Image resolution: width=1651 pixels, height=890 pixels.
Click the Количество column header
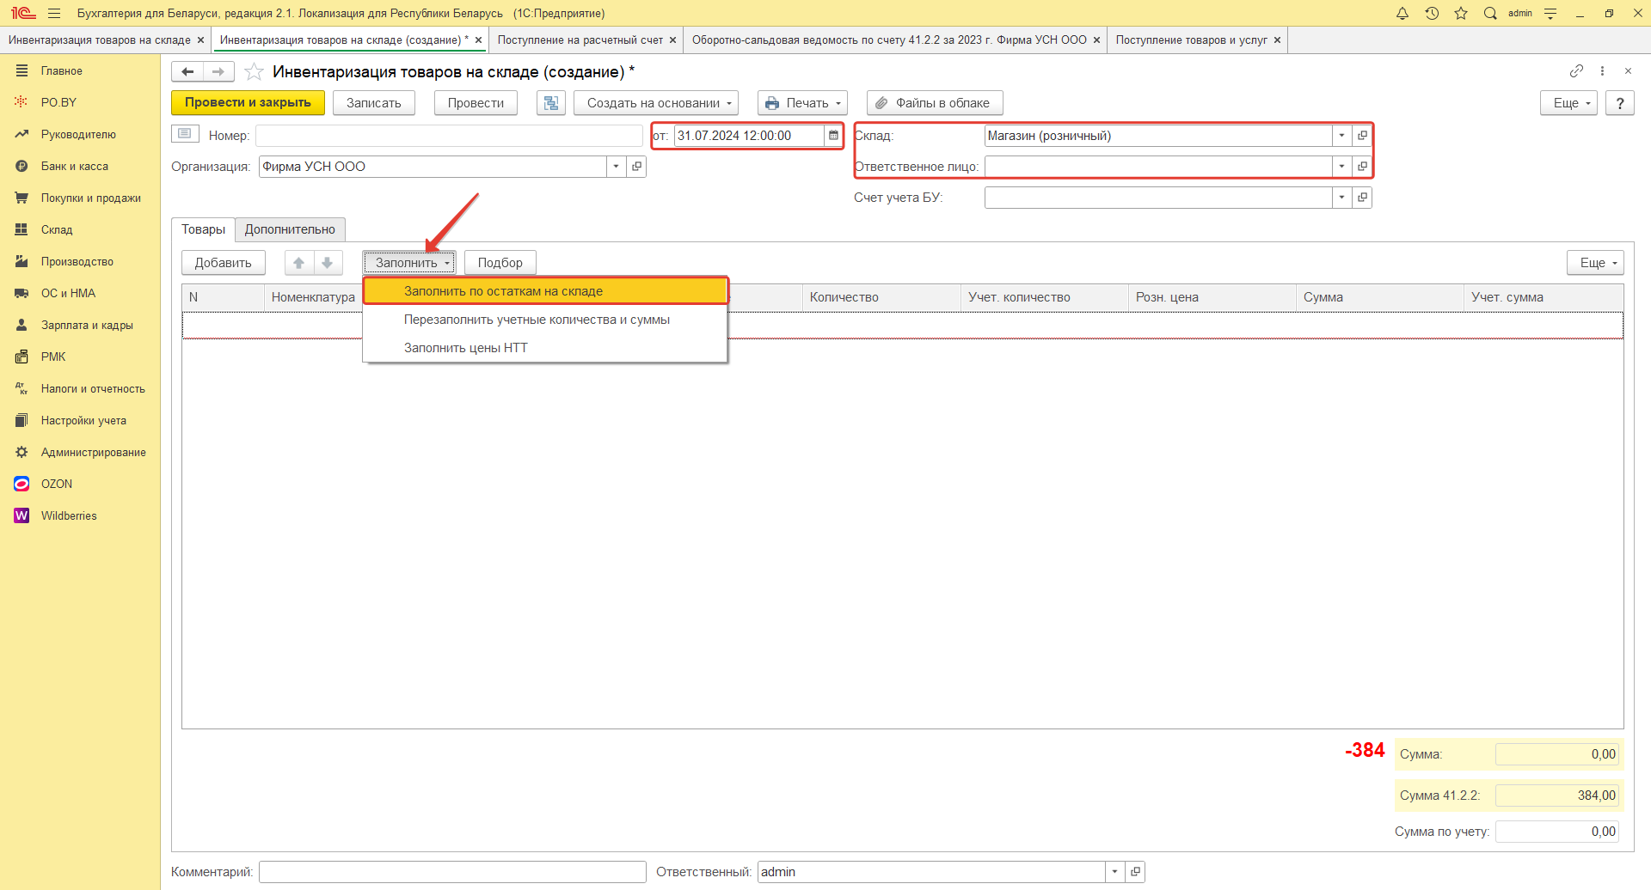pos(881,297)
